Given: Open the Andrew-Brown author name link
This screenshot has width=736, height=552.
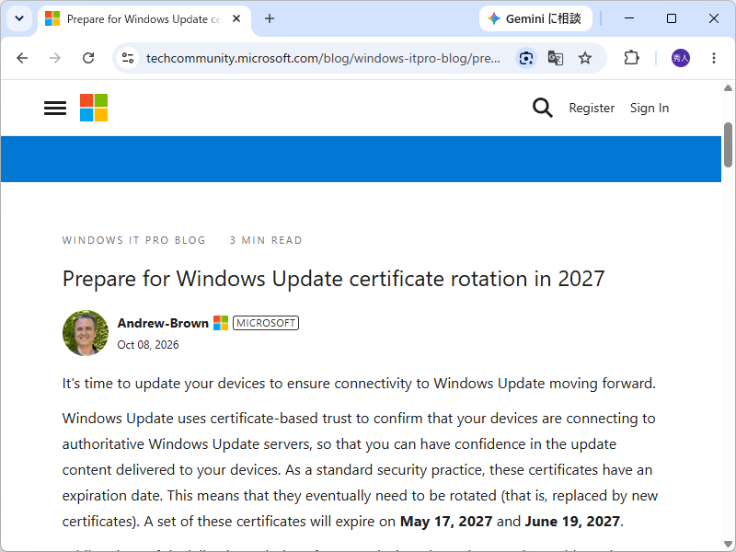Looking at the screenshot, I should pyautogui.click(x=163, y=323).
